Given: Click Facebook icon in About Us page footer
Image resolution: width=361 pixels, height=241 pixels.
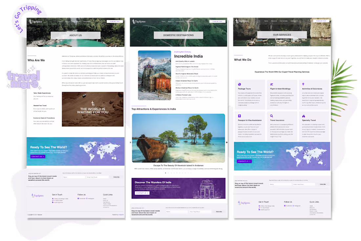Looking at the screenshot, I should pyautogui.click(x=78, y=199).
